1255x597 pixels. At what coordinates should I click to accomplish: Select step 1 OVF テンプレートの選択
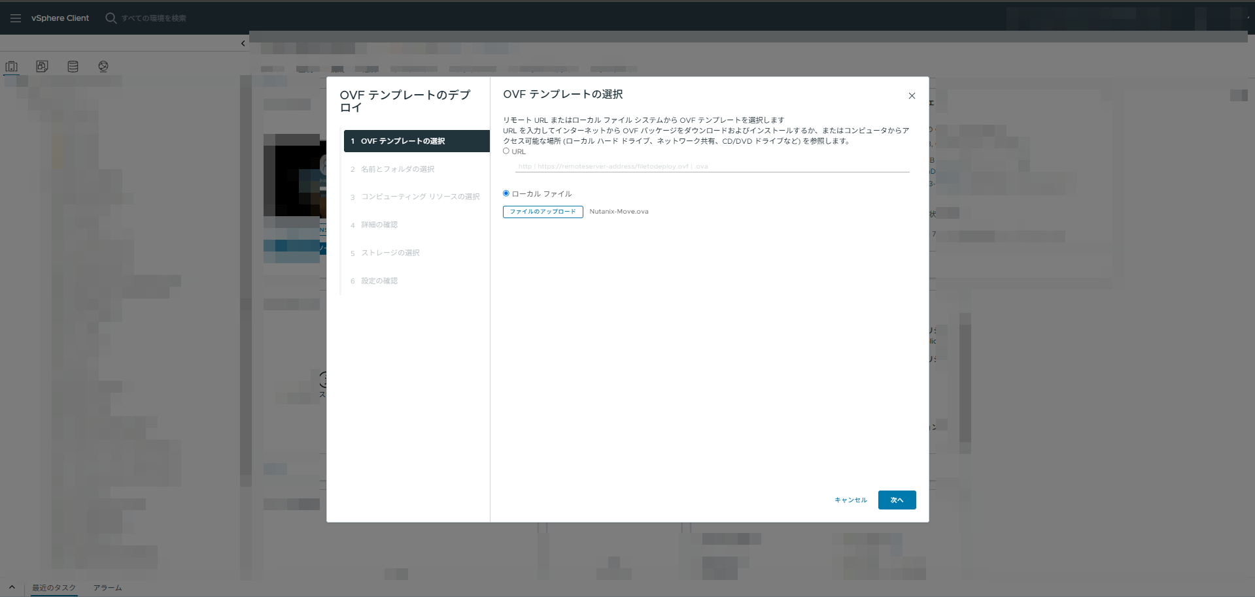tap(417, 141)
